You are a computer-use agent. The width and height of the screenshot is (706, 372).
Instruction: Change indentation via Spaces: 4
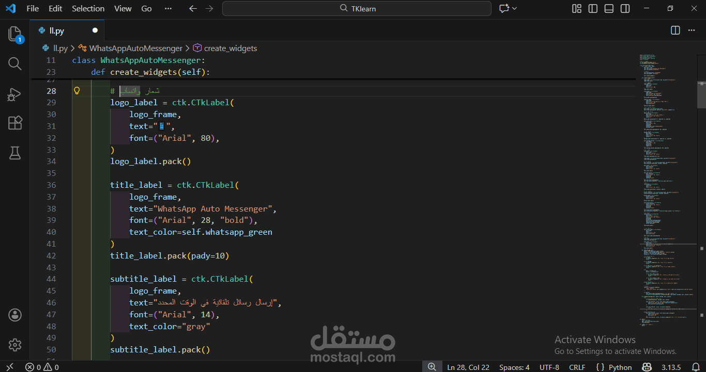tap(514, 367)
